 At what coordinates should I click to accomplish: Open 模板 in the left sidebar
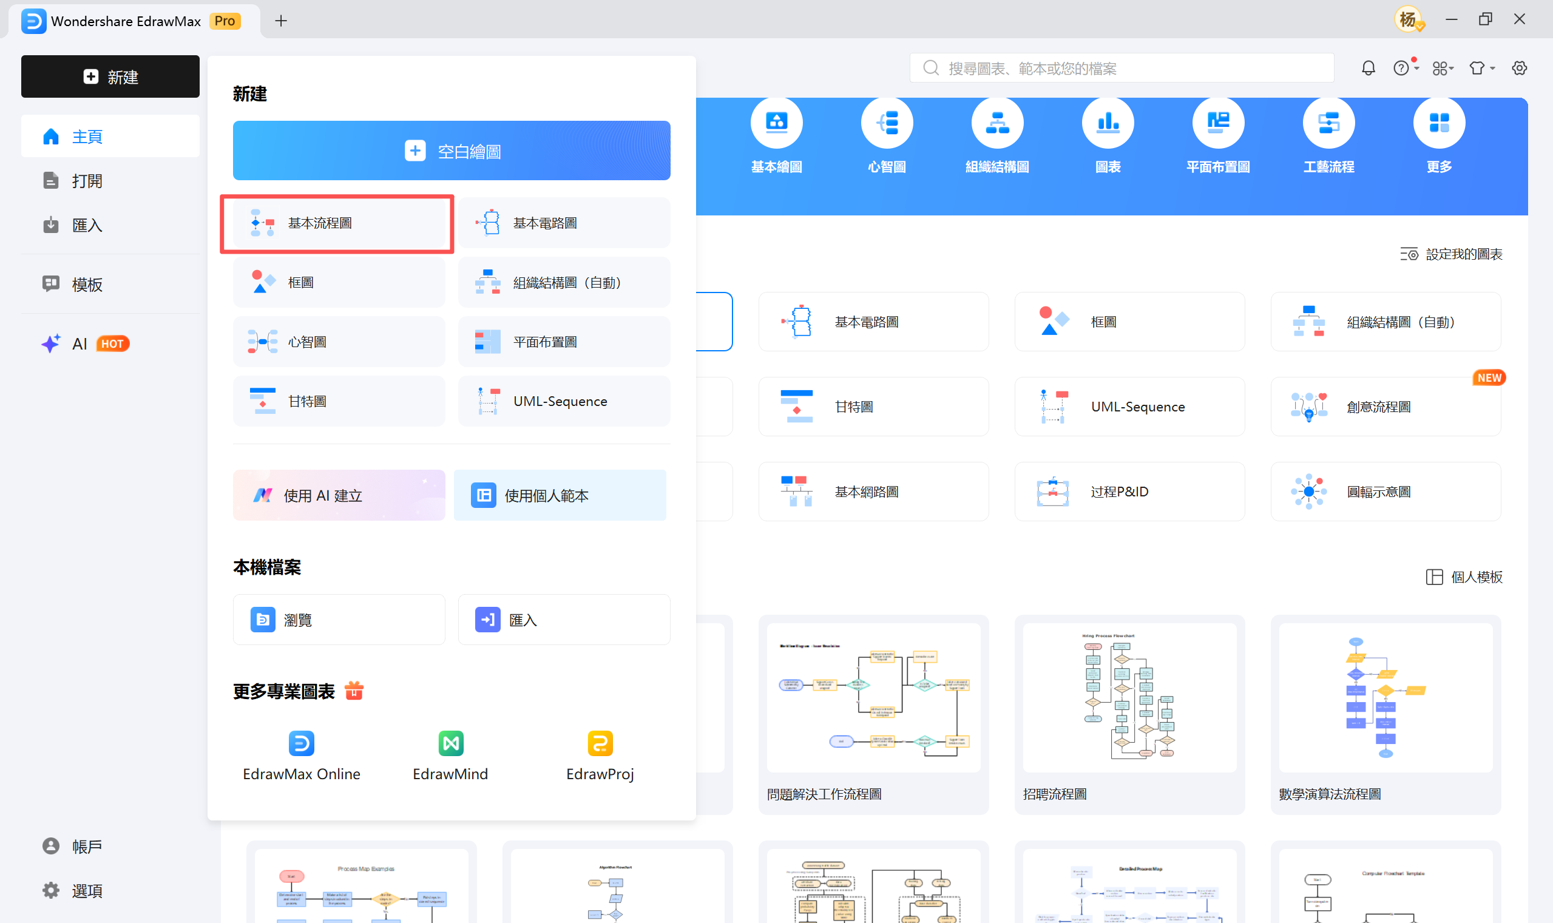(86, 284)
